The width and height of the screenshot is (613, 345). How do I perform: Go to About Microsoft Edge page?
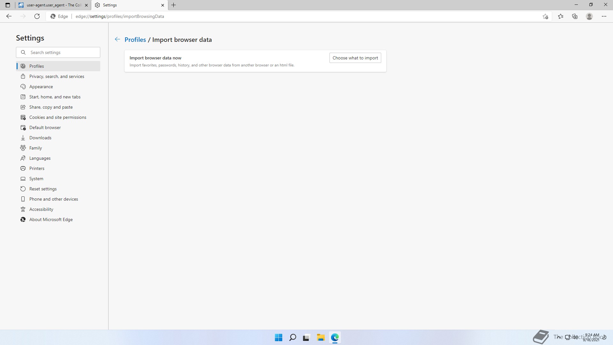[51, 219]
